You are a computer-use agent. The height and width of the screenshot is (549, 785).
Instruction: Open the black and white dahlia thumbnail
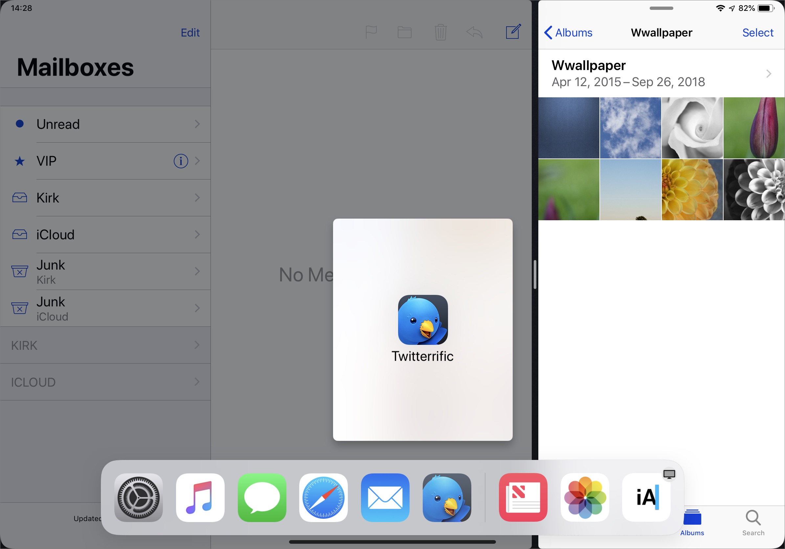click(754, 190)
